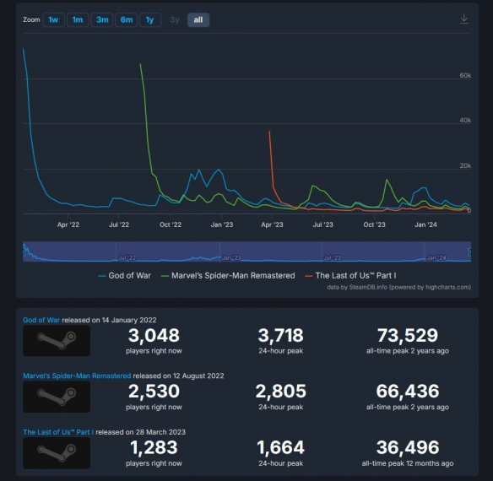
Task: Click the Jul '22 label on the main chart axis
Action: point(119,224)
